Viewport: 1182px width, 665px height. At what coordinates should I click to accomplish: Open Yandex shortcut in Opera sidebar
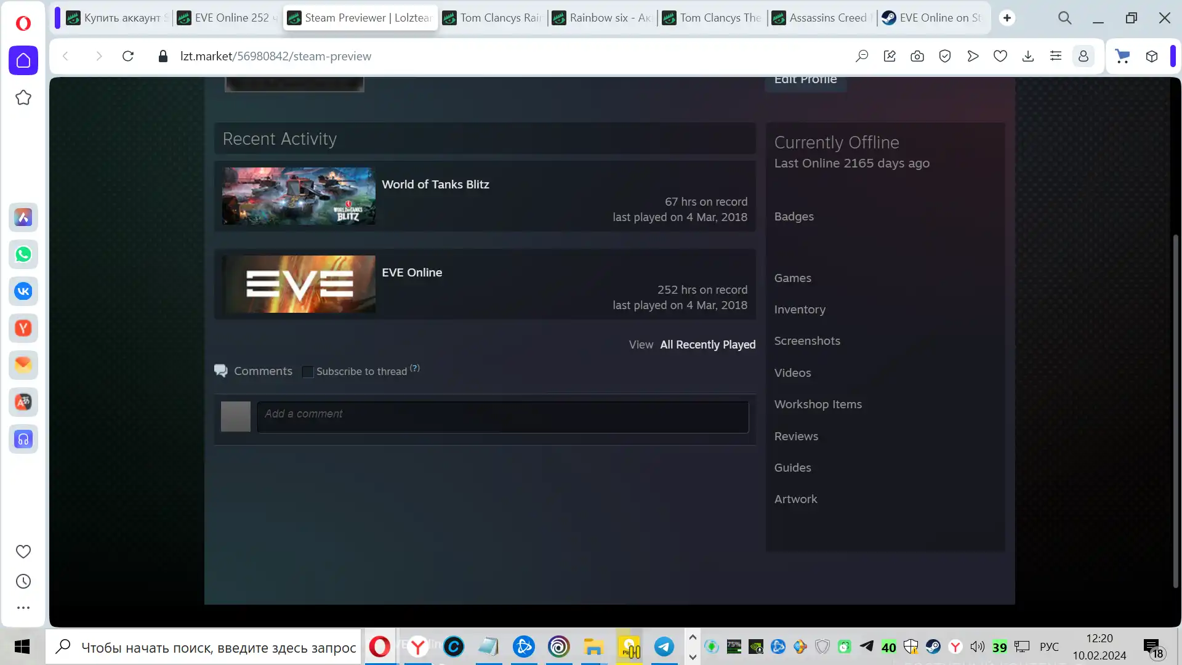(x=23, y=328)
